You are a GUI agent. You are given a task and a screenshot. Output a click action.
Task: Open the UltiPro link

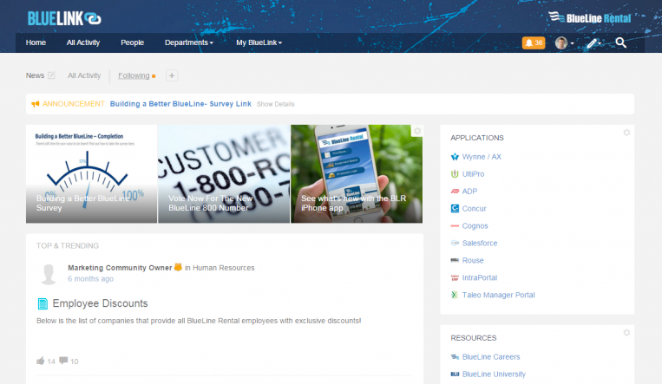473,174
